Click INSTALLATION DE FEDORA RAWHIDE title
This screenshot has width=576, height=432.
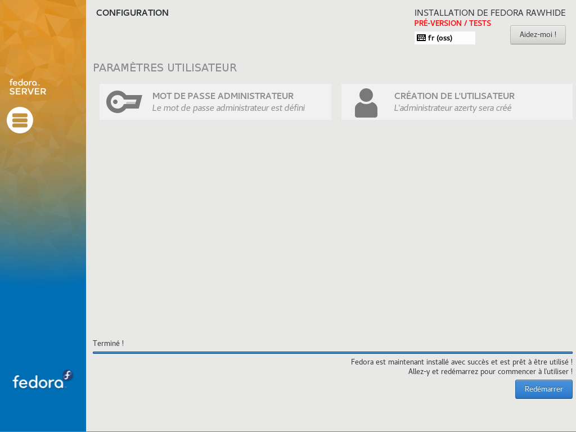pyautogui.click(x=490, y=13)
